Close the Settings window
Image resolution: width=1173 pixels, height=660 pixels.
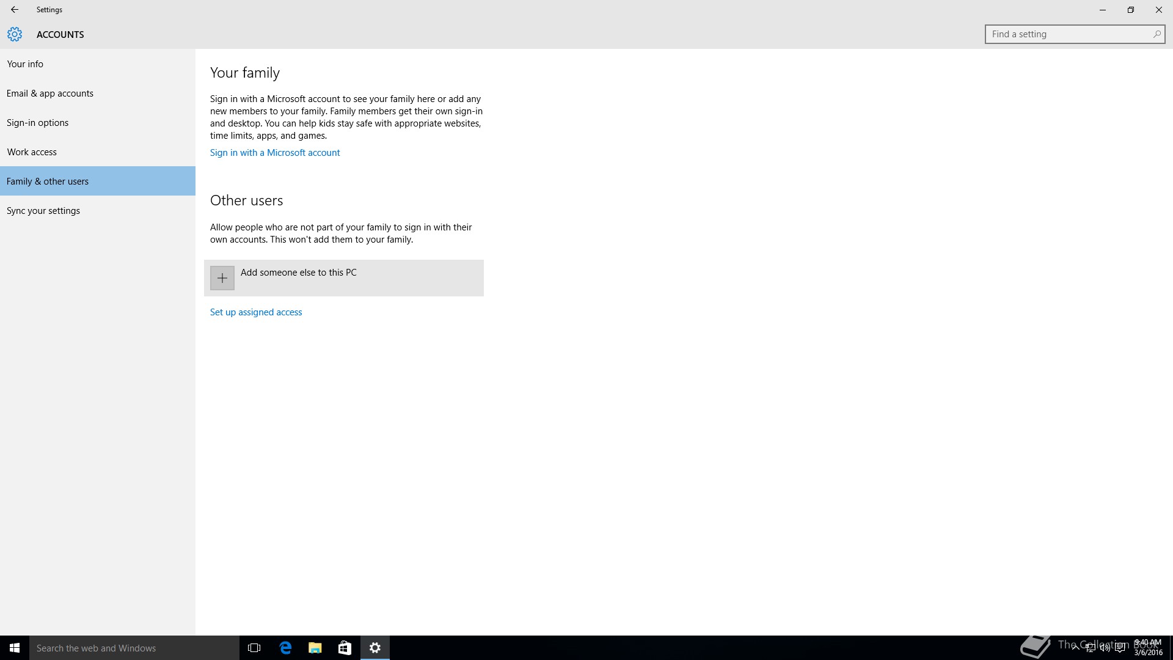1159,10
